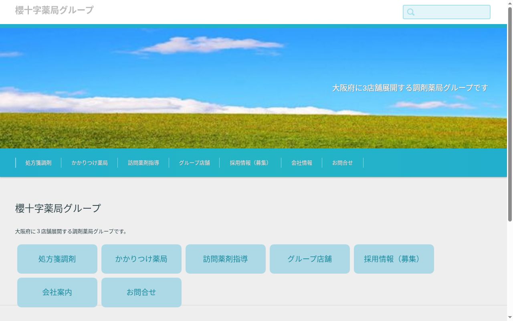Click the グループ店舗 tile button

310,259
